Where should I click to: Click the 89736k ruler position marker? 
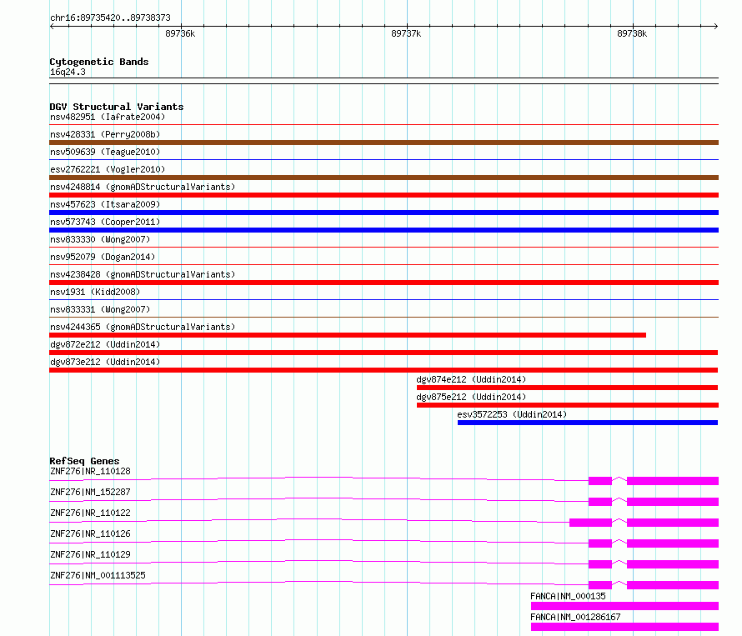[180, 33]
